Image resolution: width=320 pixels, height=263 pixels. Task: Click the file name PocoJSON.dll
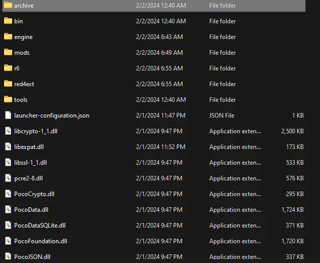pos(32,257)
